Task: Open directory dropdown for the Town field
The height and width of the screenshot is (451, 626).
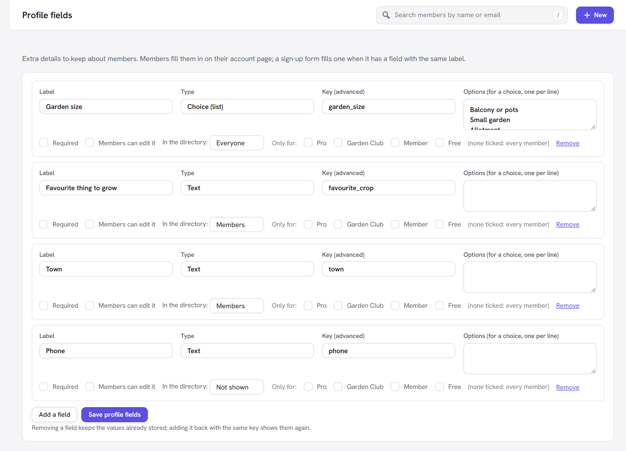Action: point(237,306)
